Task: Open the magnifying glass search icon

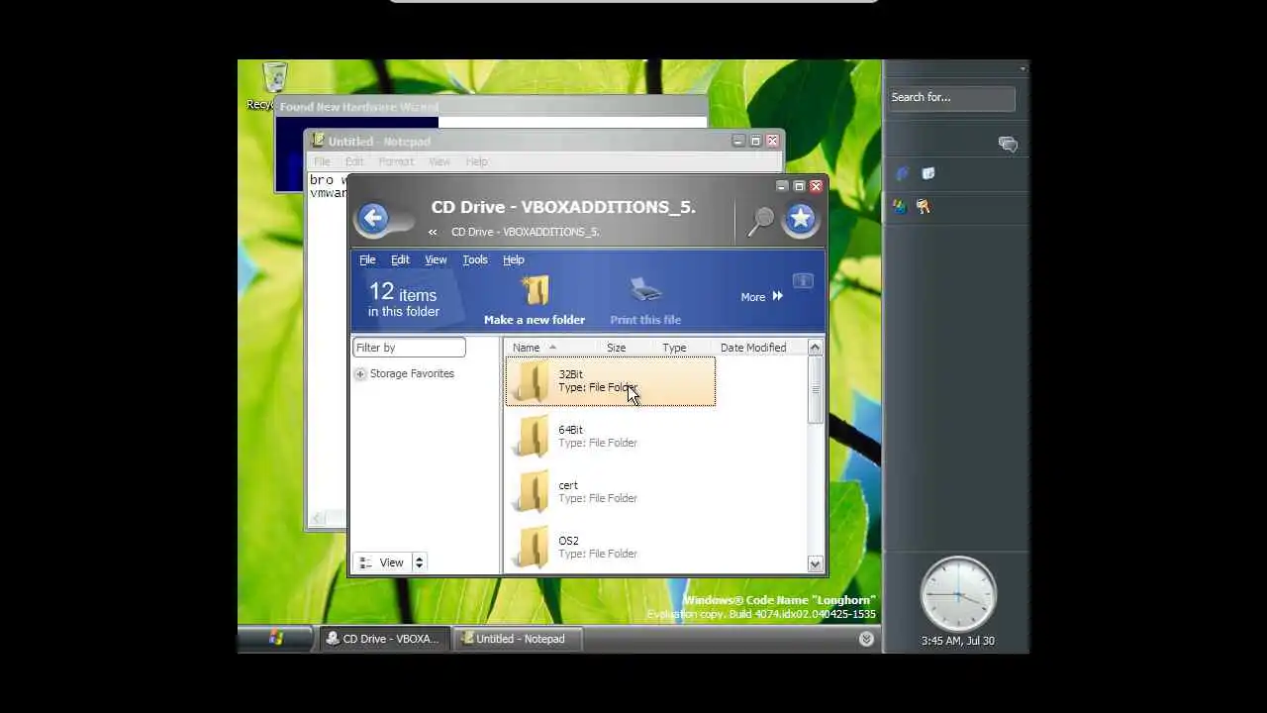Action: [x=760, y=221]
